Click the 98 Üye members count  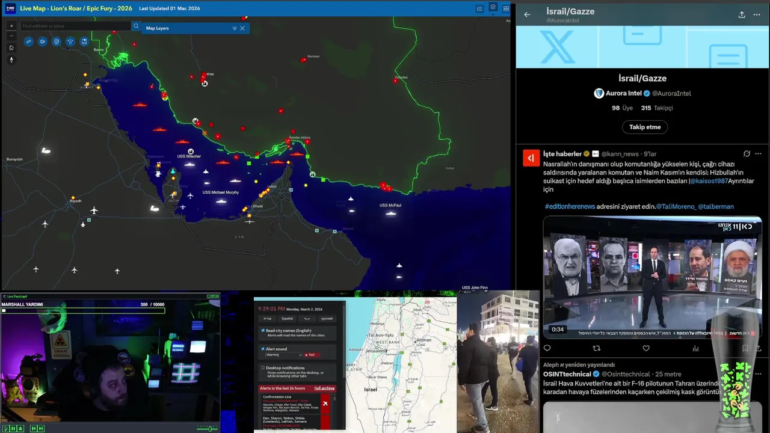click(x=622, y=108)
